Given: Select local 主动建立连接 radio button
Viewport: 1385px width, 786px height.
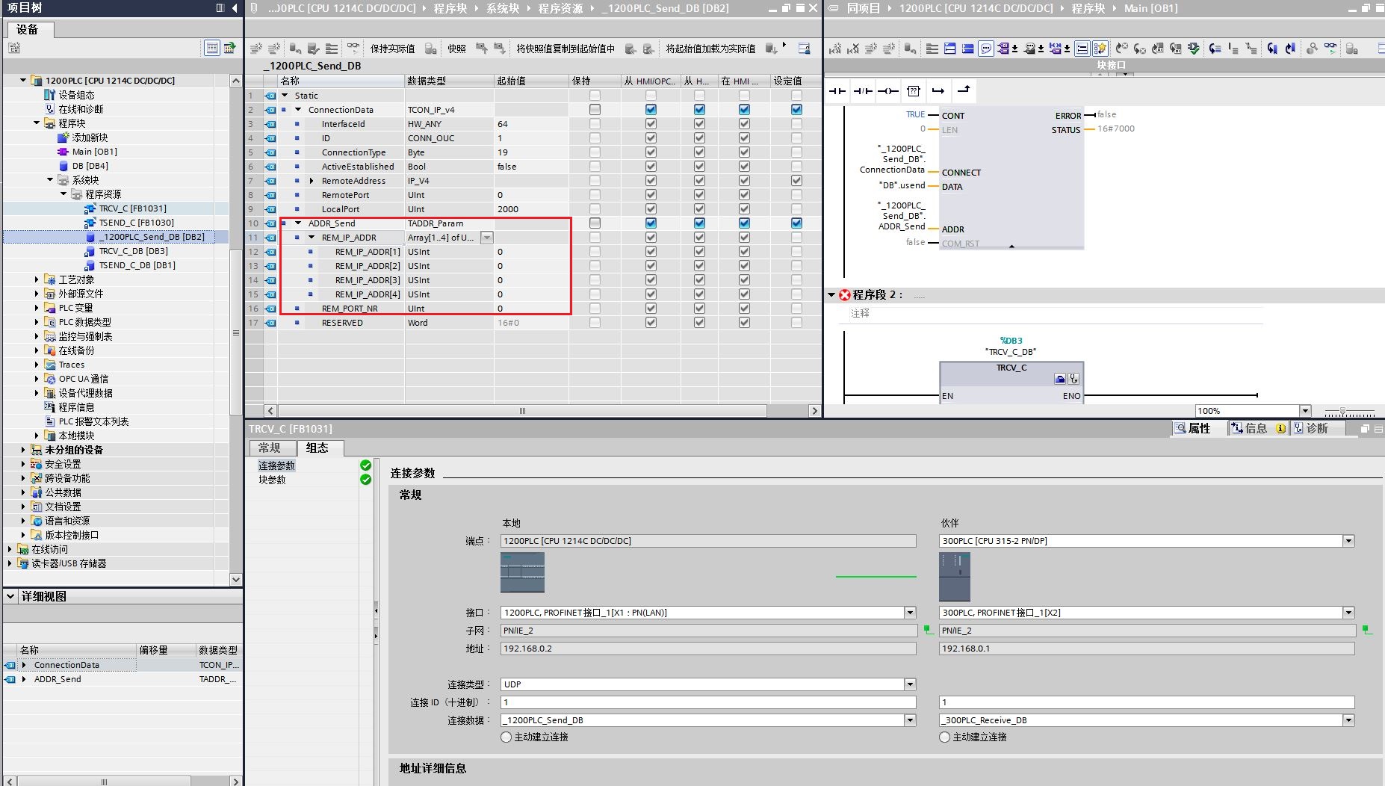Looking at the screenshot, I should click(506, 737).
